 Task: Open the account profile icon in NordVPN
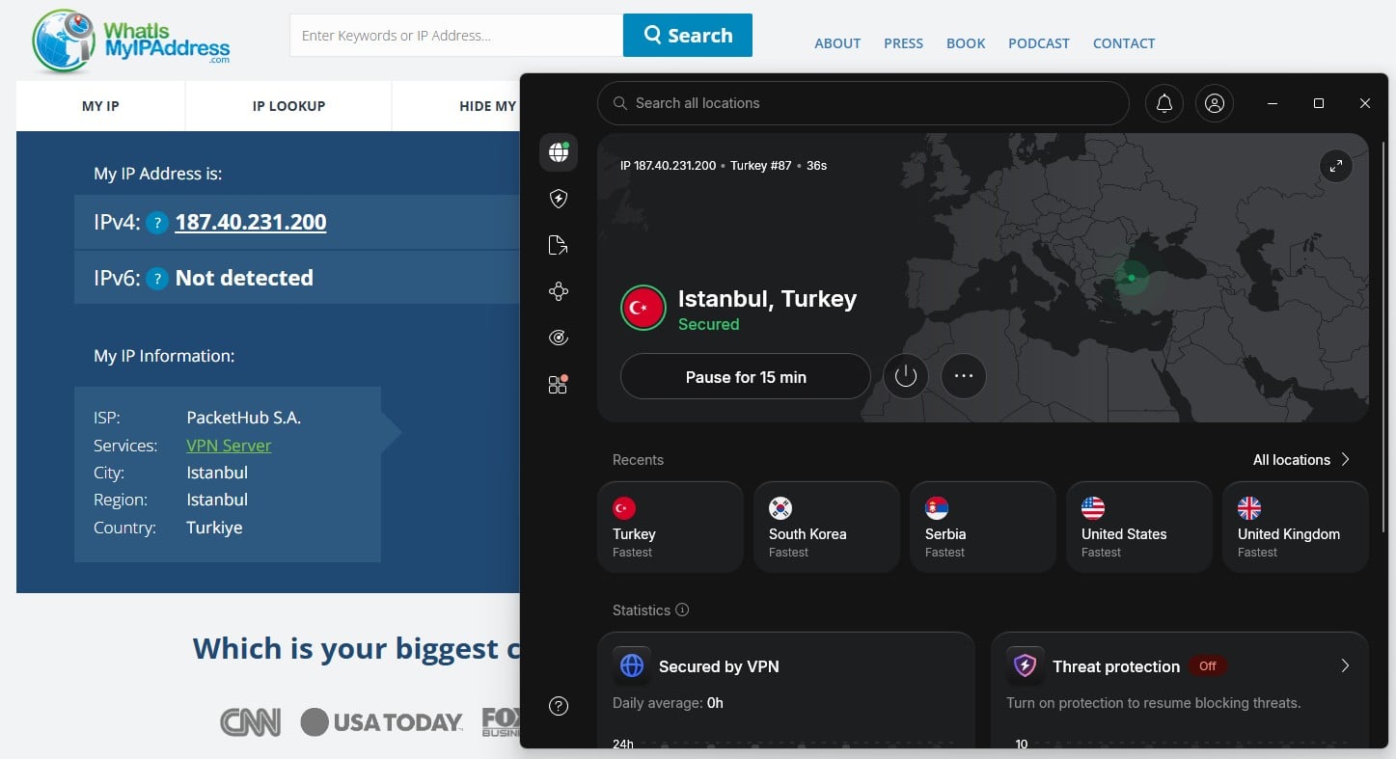pyautogui.click(x=1215, y=103)
